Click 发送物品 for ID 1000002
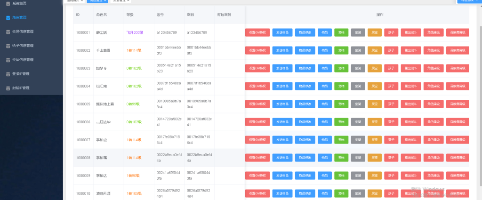This screenshot has width=482, height=200. point(282,50)
